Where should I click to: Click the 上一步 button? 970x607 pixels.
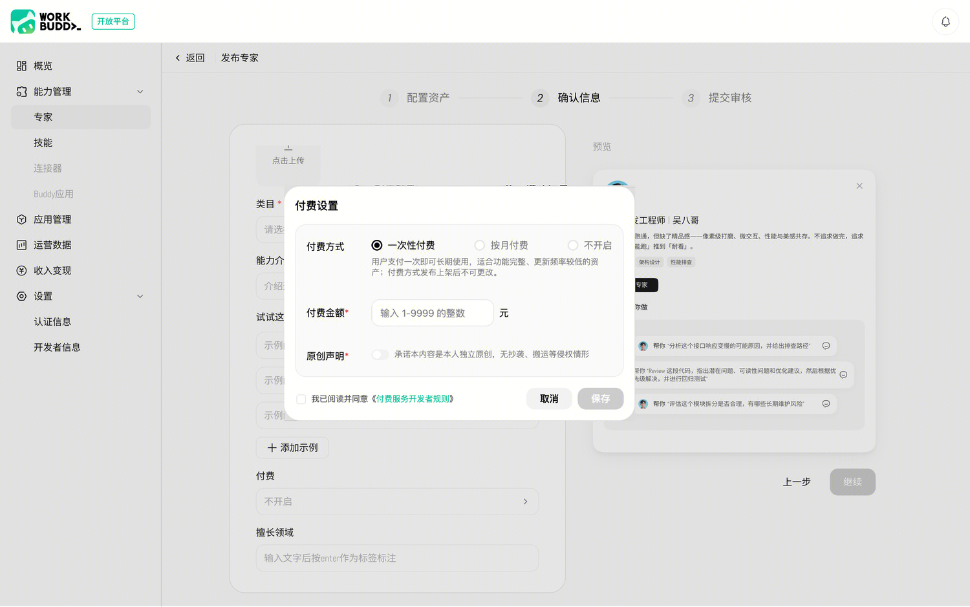point(797,482)
